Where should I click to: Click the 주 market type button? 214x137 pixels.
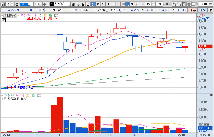(8, 4)
